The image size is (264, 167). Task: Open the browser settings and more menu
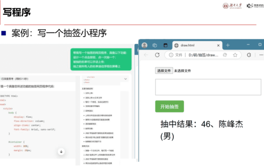click(261, 55)
